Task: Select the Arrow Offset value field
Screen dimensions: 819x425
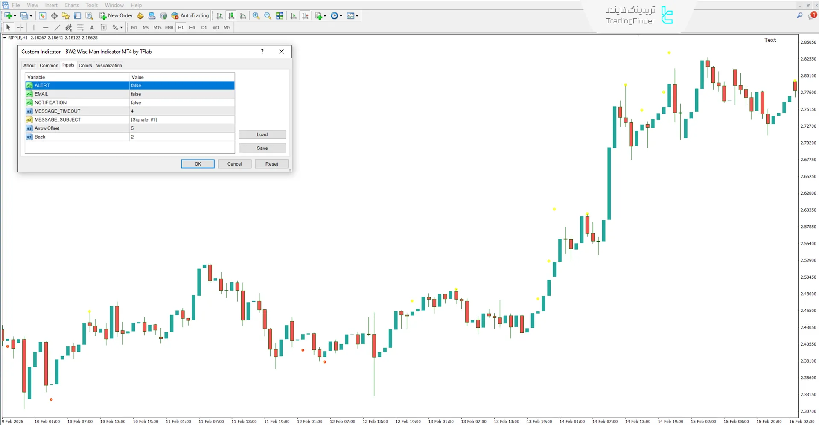Action: click(x=182, y=128)
